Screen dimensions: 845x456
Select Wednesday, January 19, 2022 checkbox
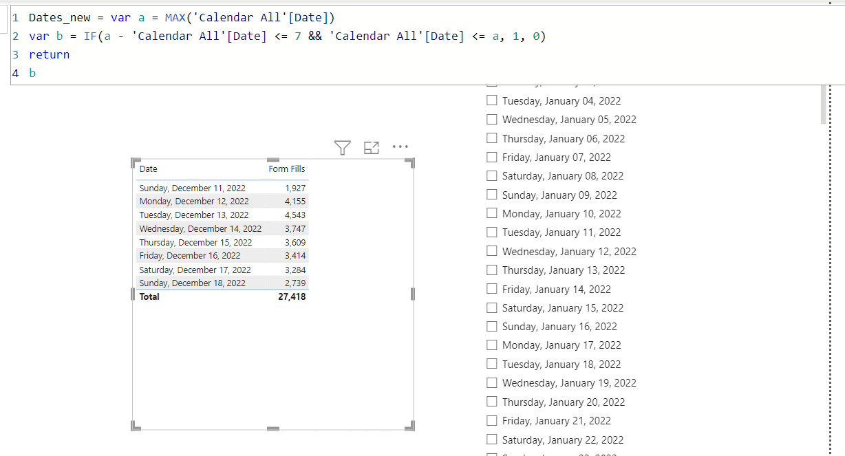[x=491, y=382]
